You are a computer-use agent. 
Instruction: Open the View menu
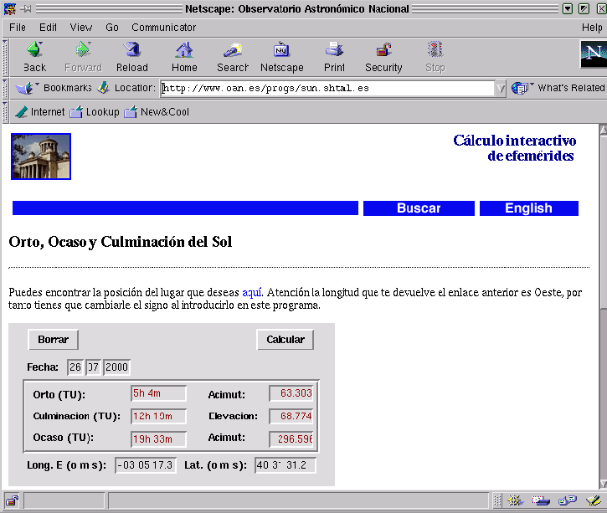81,28
